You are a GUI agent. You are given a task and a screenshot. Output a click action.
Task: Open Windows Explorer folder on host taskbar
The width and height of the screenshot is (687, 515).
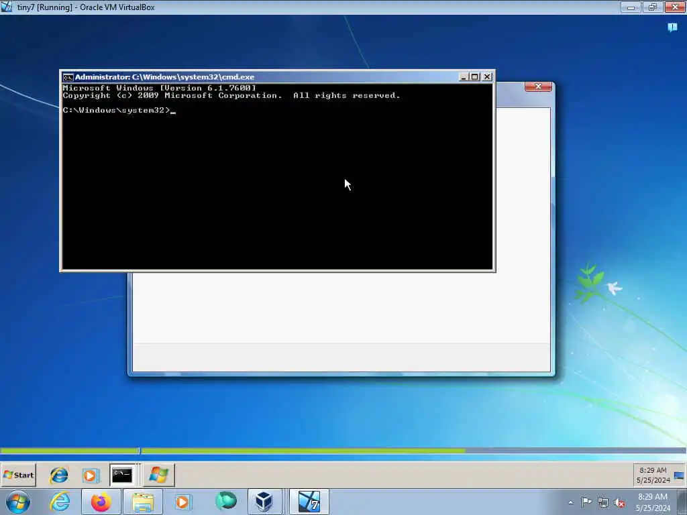(x=143, y=502)
